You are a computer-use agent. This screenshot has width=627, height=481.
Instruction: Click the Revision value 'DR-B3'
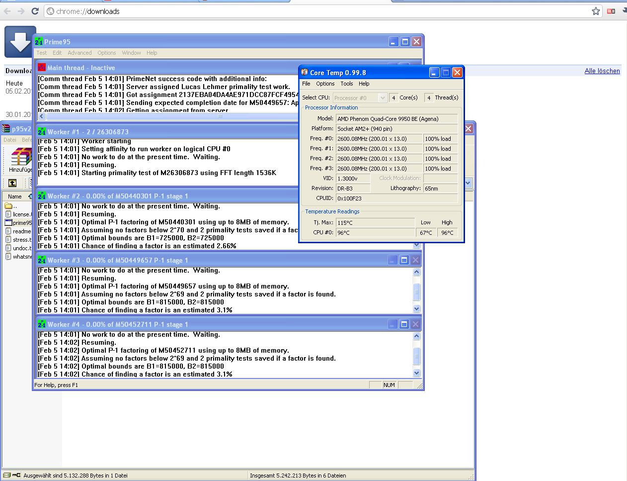click(x=353, y=189)
